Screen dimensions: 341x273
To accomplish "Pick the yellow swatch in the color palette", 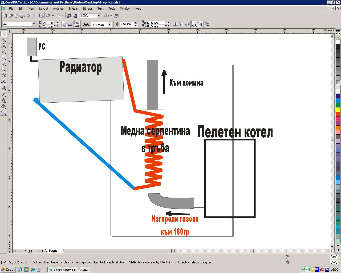I will tap(338, 110).
